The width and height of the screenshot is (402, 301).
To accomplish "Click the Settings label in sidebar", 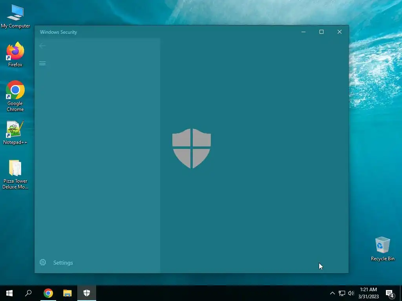I will [x=63, y=263].
